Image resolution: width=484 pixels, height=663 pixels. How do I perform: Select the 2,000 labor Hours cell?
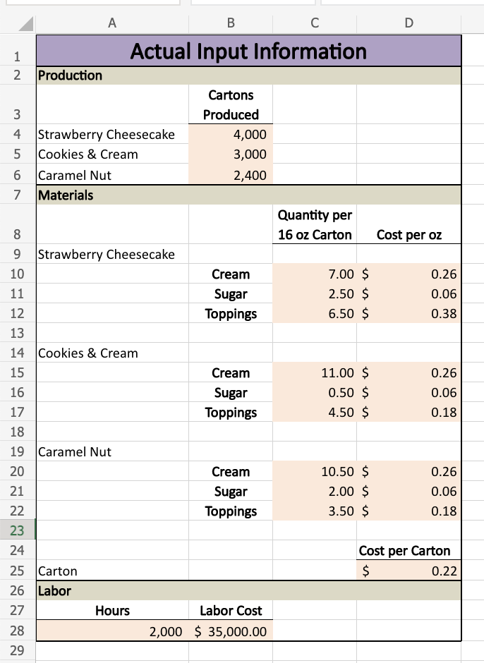pos(111,631)
